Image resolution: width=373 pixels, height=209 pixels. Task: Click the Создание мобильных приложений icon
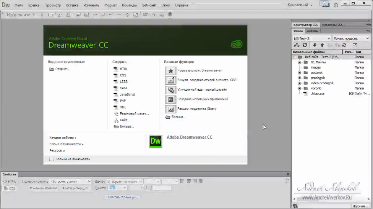click(170, 99)
